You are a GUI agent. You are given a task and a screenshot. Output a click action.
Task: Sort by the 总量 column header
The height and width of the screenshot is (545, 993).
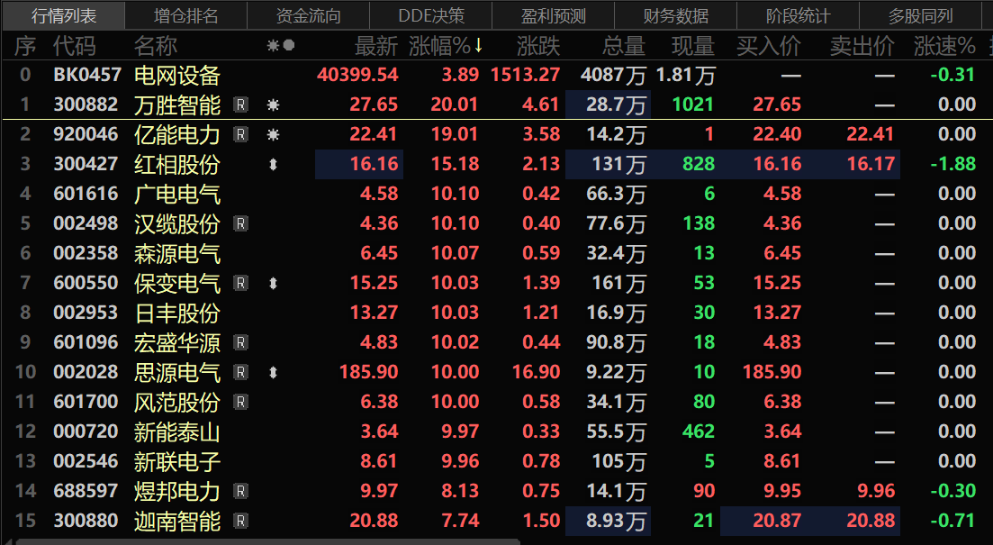(624, 46)
